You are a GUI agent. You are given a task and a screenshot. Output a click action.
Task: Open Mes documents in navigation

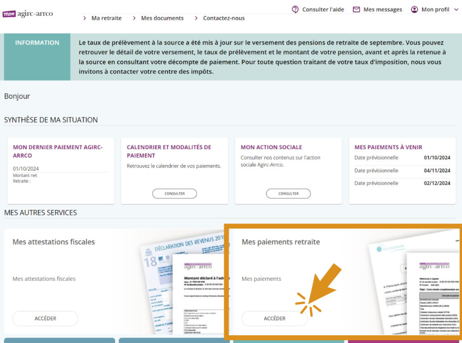162,18
